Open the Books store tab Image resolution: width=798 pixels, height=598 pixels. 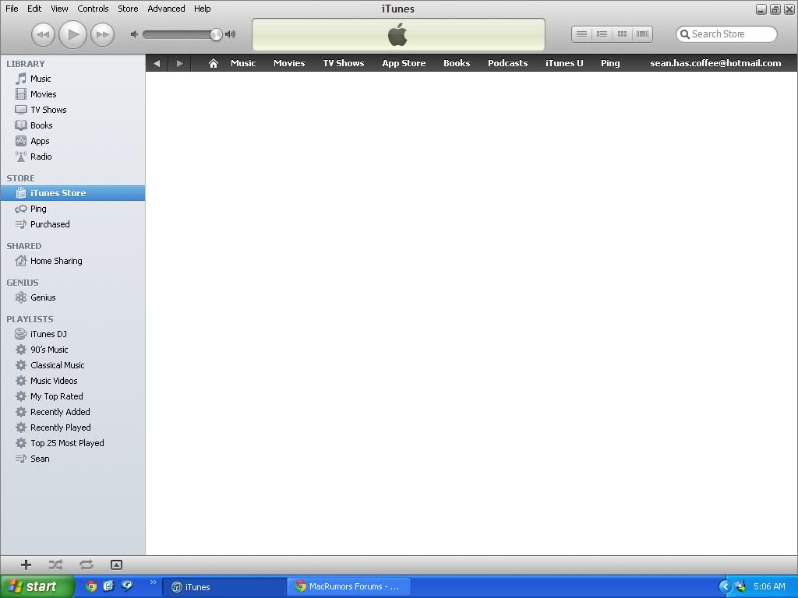(x=457, y=63)
